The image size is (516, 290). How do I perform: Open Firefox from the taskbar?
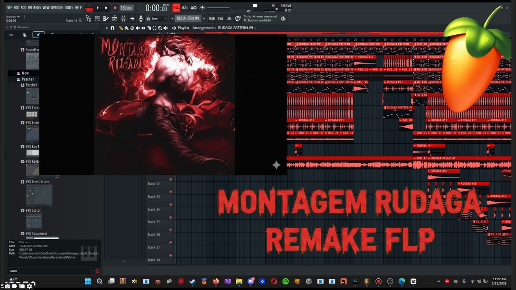[x=216, y=281]
